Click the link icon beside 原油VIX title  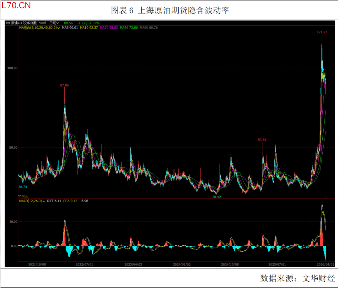pos(8,23)
